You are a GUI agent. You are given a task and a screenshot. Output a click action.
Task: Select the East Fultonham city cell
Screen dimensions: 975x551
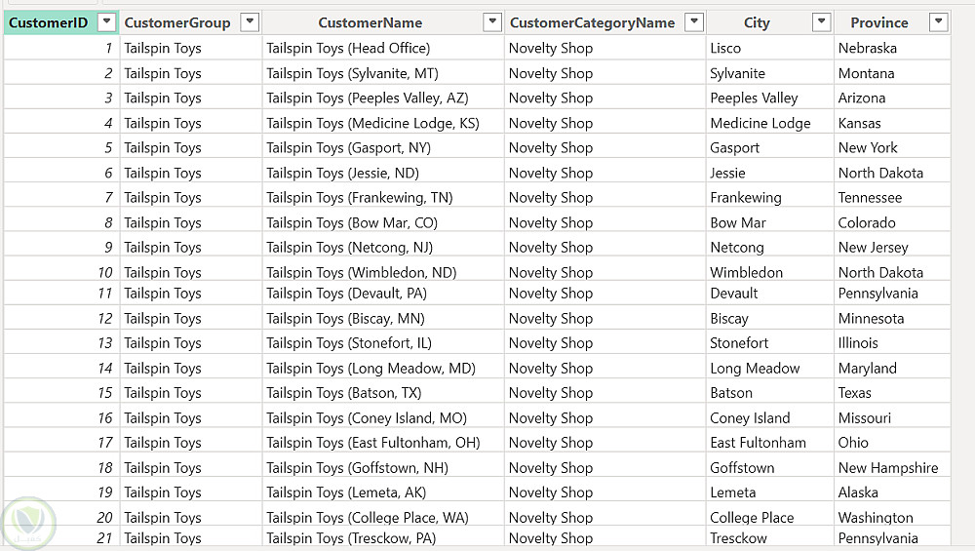click(x=758, y=443)
